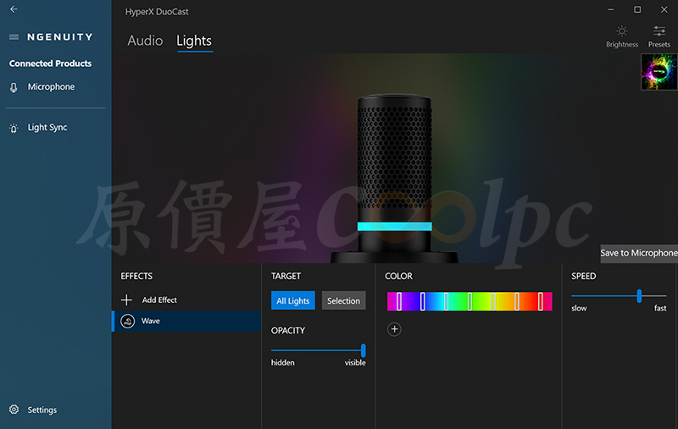The image size is (678, 429).
Task: Set target to All Lights
Action: click(x=293, y=300)
